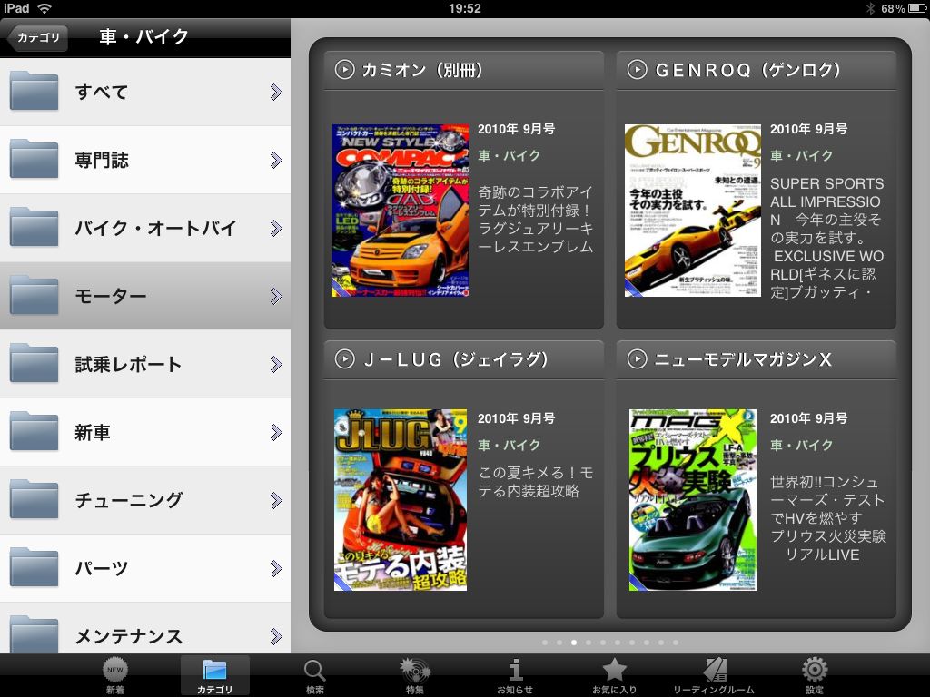Select the highlighted third page dot
Viewport: 930px width, 697px height.
(574, 643)
